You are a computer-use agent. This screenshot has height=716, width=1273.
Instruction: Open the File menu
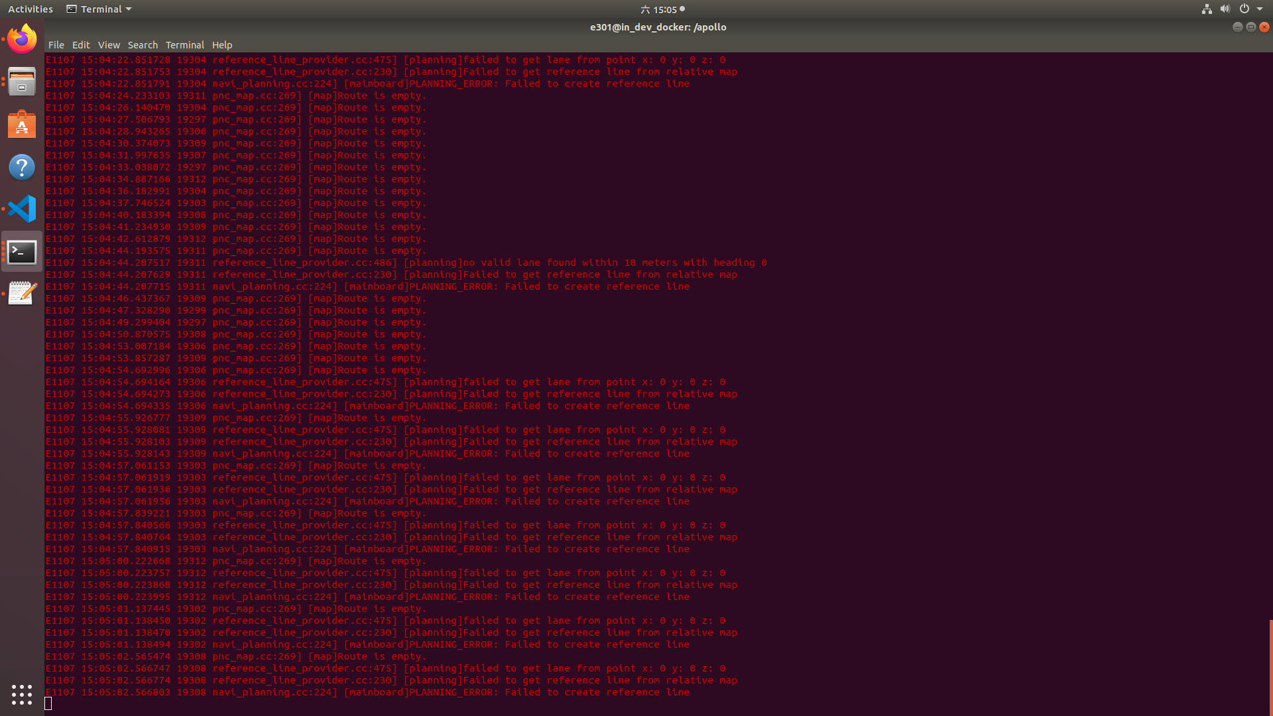(x=56, y=45)
